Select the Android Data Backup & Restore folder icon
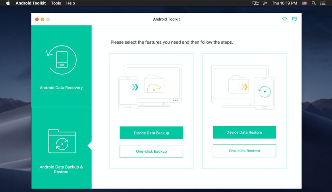Screen dimensions: 332x192 click(62, 141)
